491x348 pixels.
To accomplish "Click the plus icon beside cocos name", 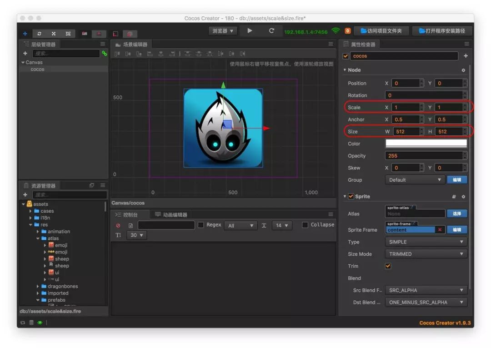I will pyautogui.click(x=466, y=56).
